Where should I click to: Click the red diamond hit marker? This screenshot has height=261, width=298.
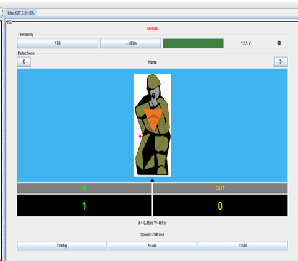140,136
